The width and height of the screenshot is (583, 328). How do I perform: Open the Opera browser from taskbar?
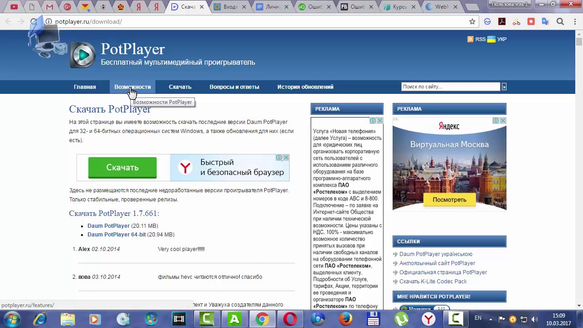click(x=290, y=319)
